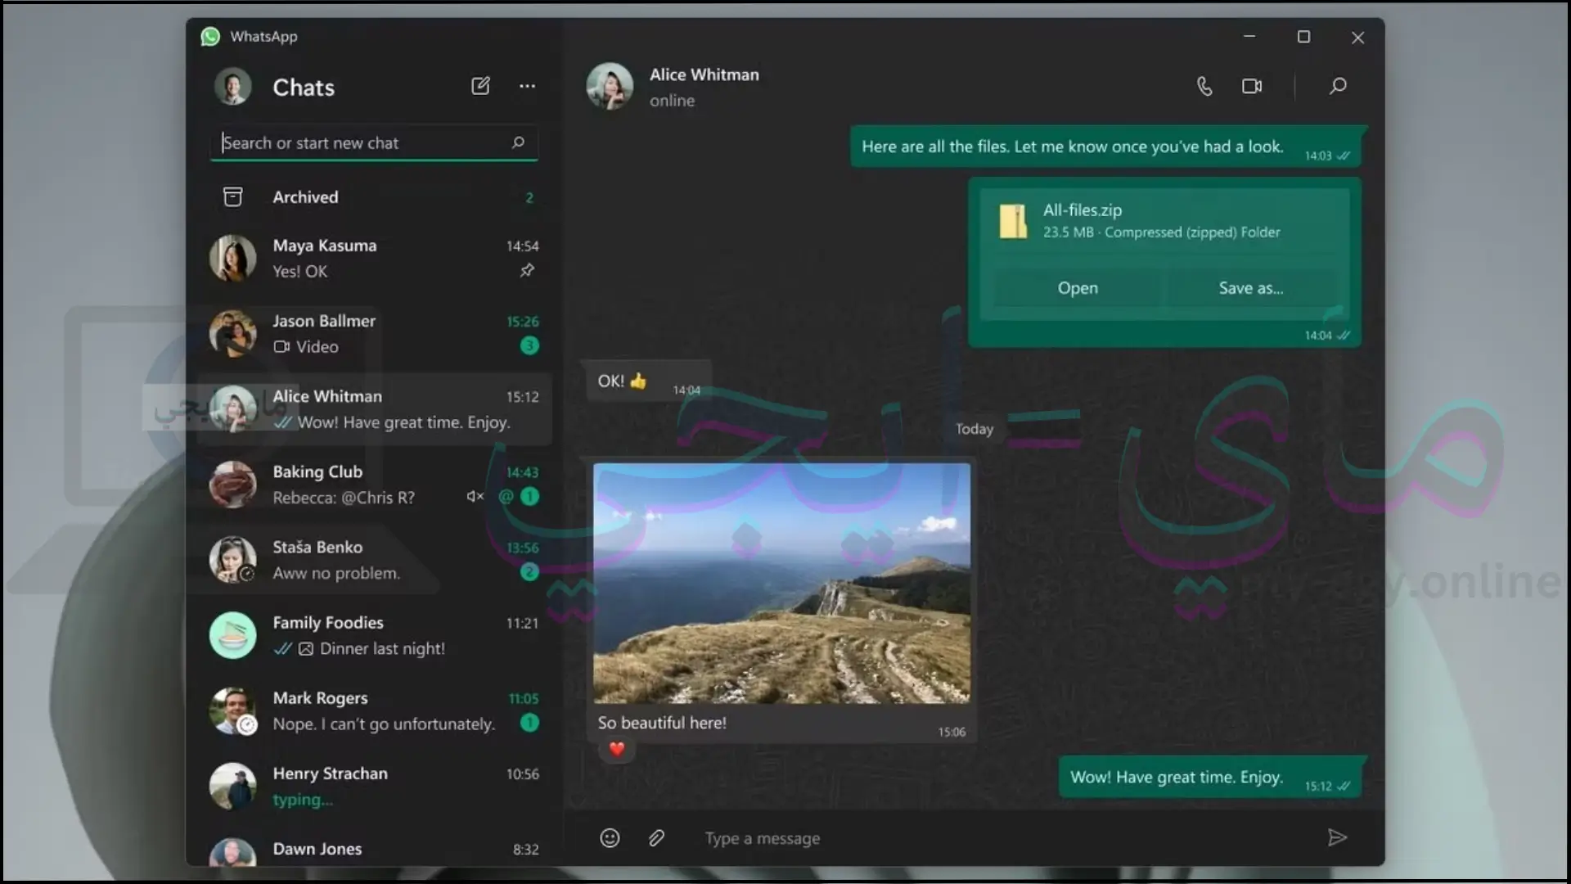This screenshot has width=1571, height=884.
Task: Select Henry Strachan typing chat
Action: pyautogui.click(x=375, y=786)
